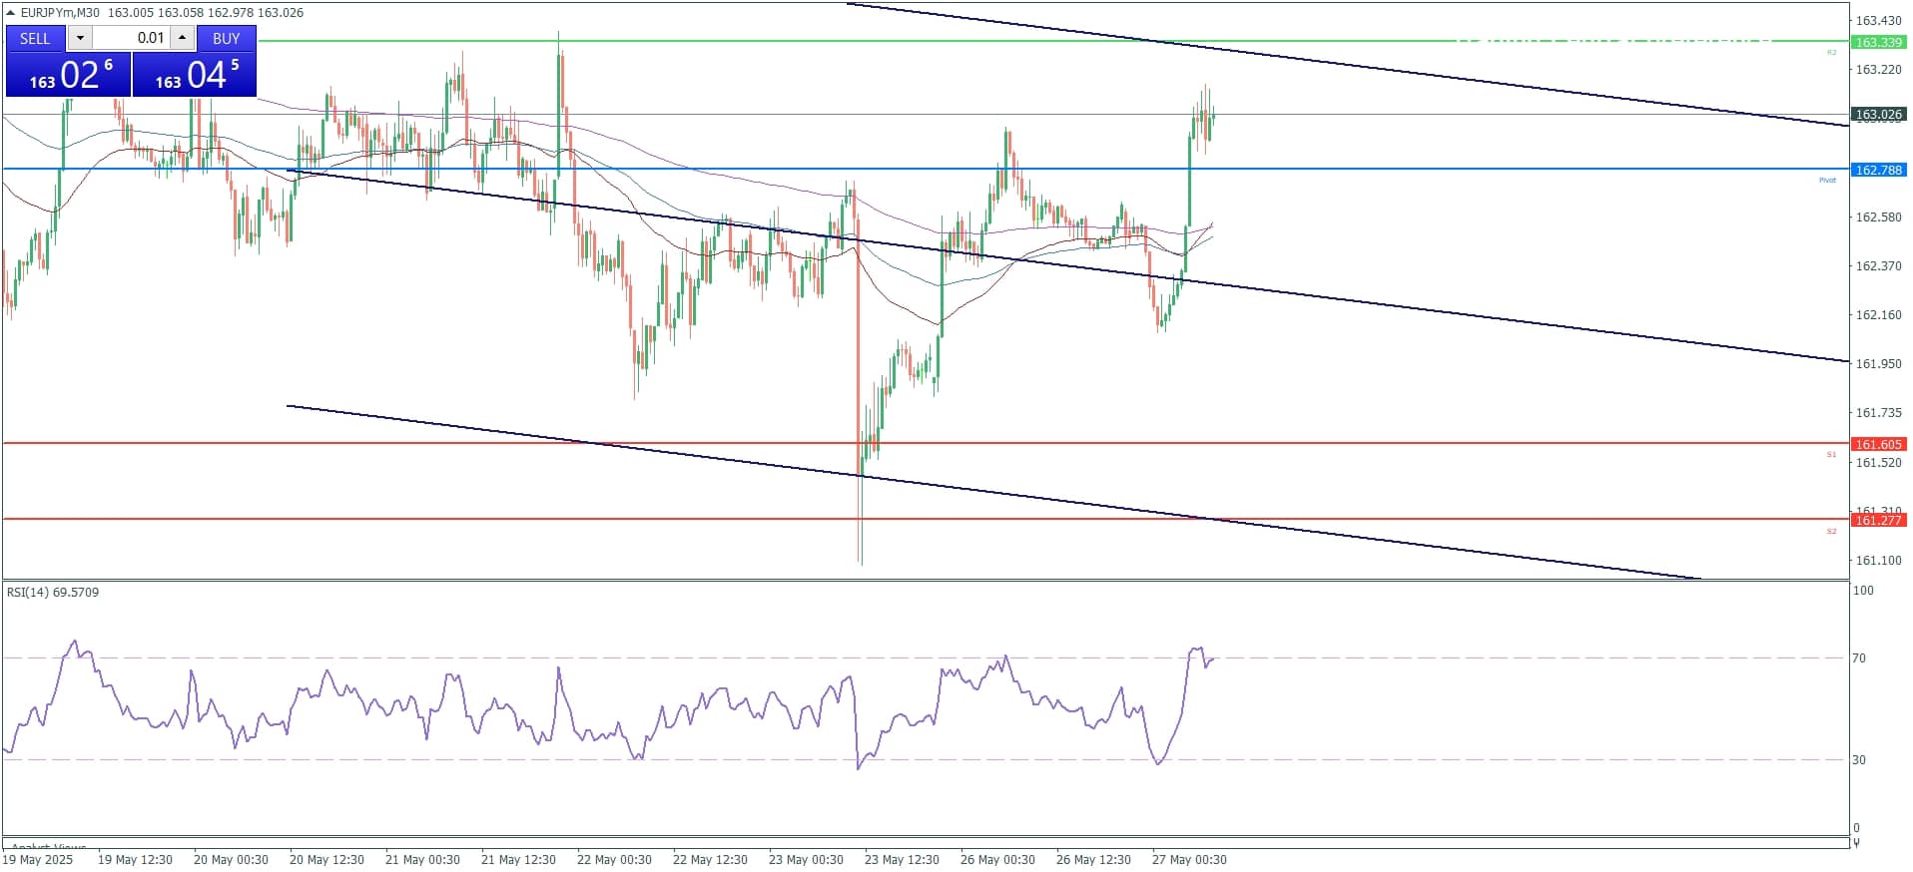Click the 21 May 12:30 time label
The height and width of the screenshot is (872, 1913).
pos(518,859)
